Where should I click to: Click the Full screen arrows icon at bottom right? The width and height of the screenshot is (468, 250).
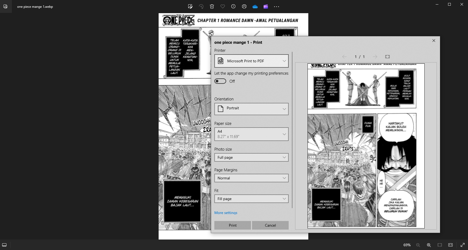[463, 245]
